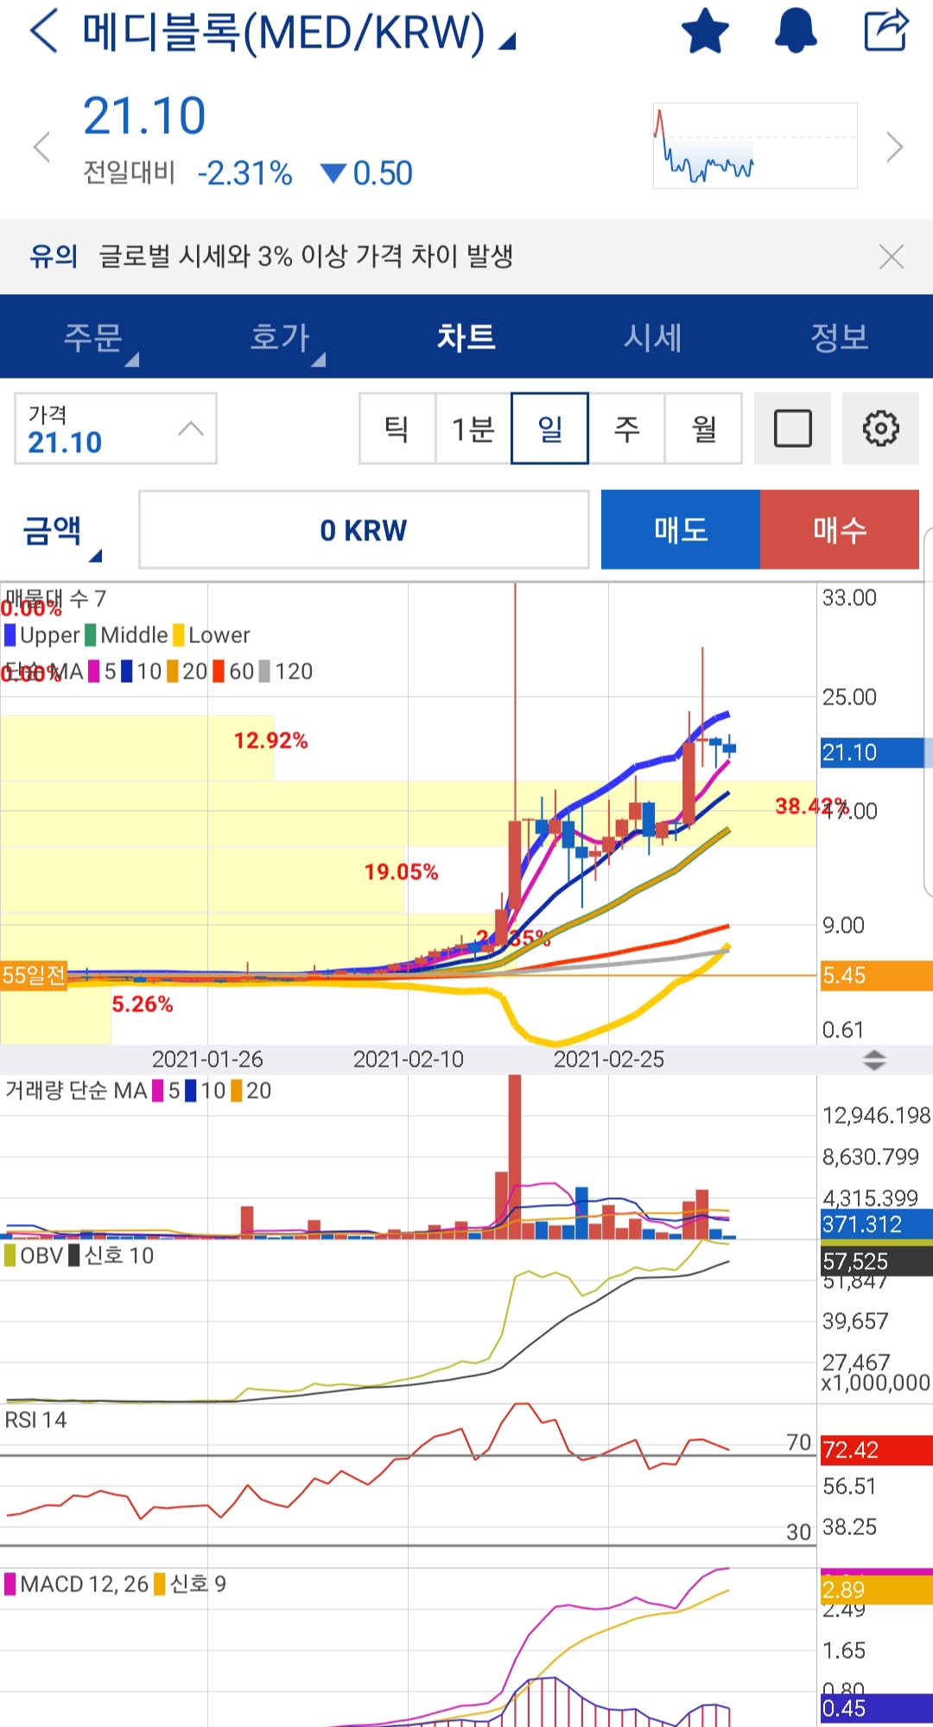This screenshot has height=1727, width=933.
Task: Tap the 21.10 current price tag
Action: point(875,752)
